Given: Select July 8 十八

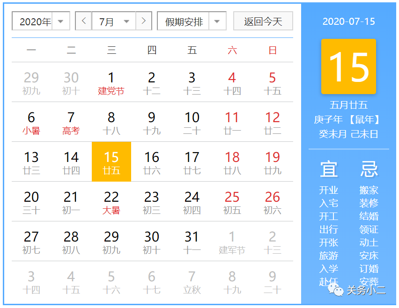Looking at the screenshot, I should tap(111, 122).
